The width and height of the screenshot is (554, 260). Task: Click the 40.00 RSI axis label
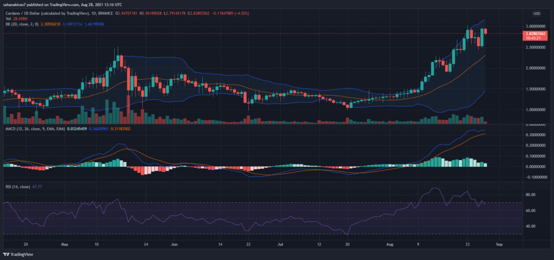pyautogui.click(x=530, y=226)
